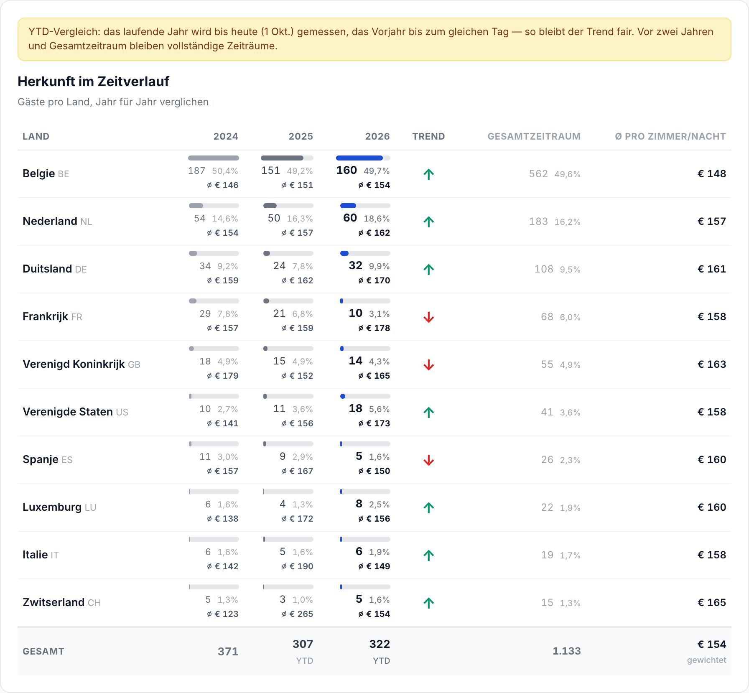Click the gray 2024 share bar for Nederland
The image size is (749, 693).
(x=196, y=206)
